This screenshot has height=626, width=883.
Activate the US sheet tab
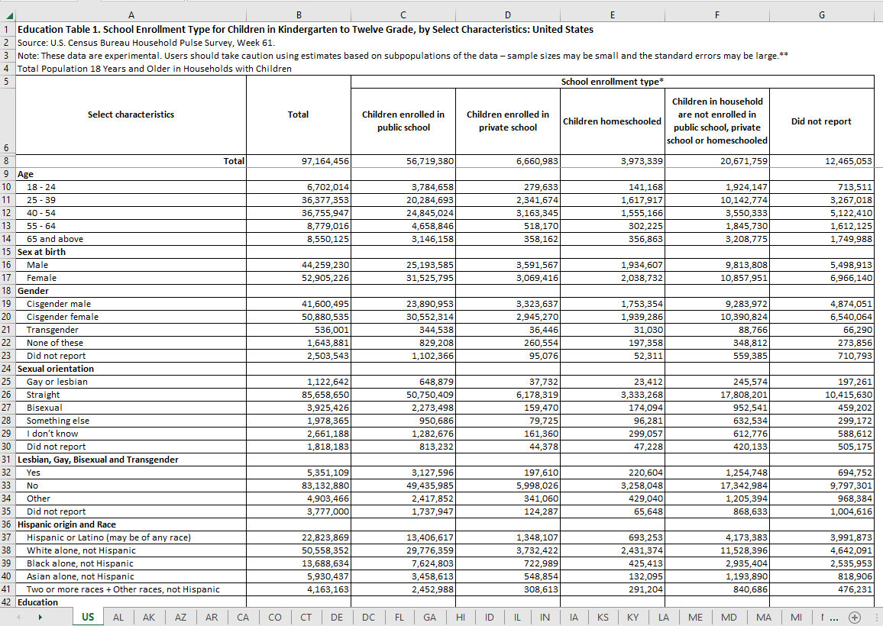[x=88, y=617]
